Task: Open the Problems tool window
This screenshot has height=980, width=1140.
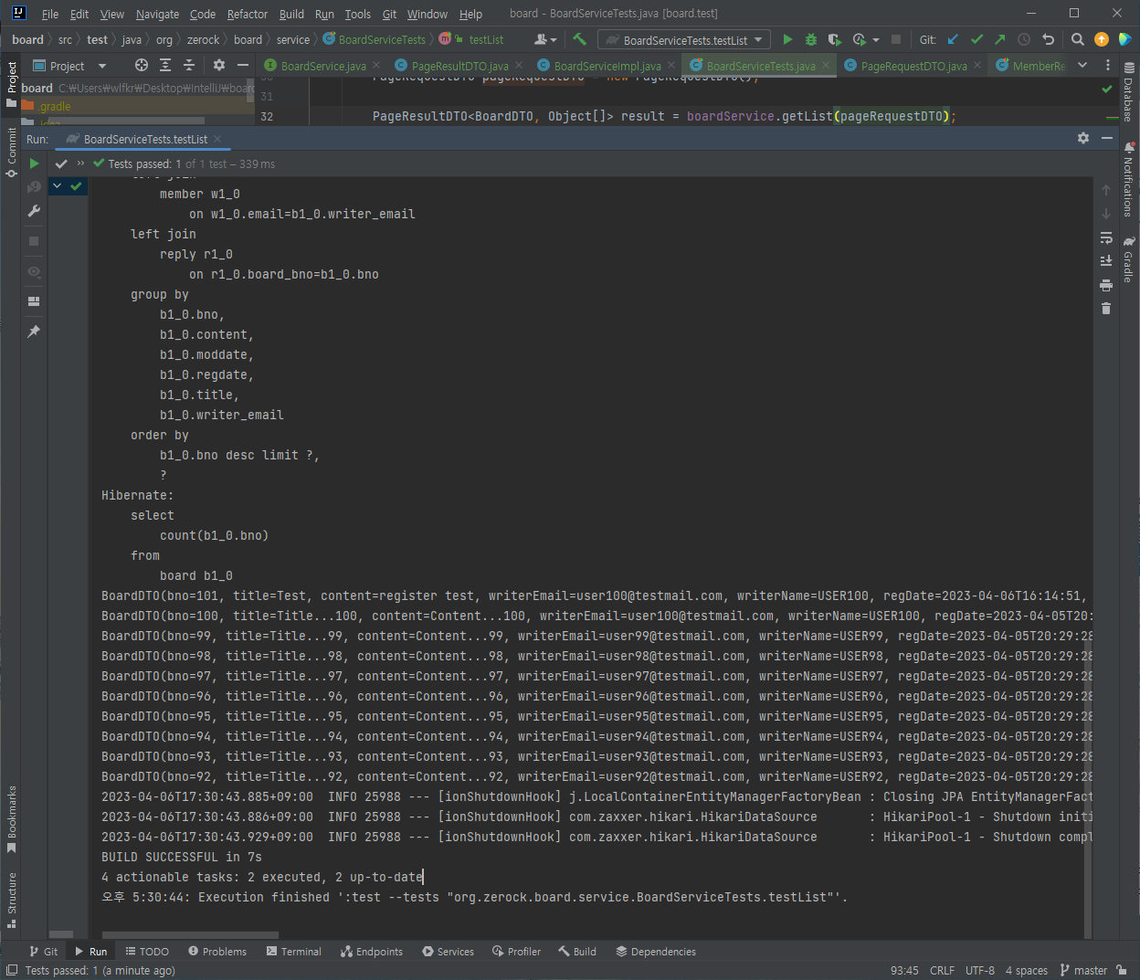Action: click(217, 951)
